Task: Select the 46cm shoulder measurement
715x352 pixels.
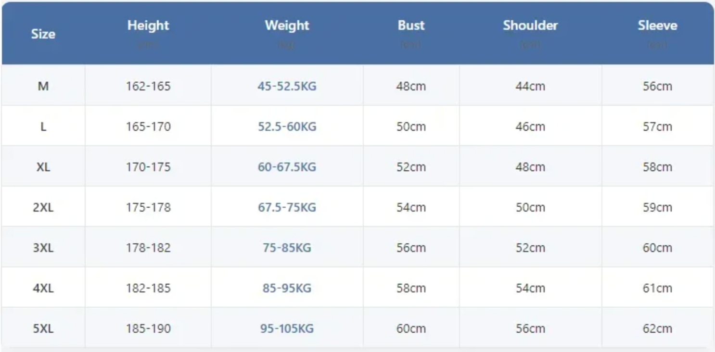Action: pos(530,127)
